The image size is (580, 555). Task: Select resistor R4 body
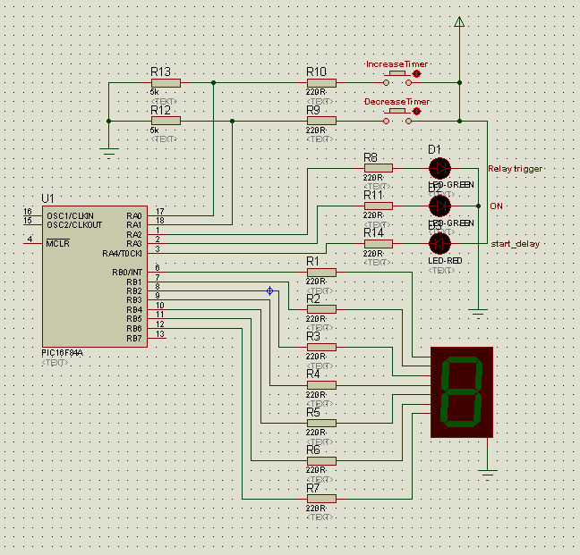[321, 385]
